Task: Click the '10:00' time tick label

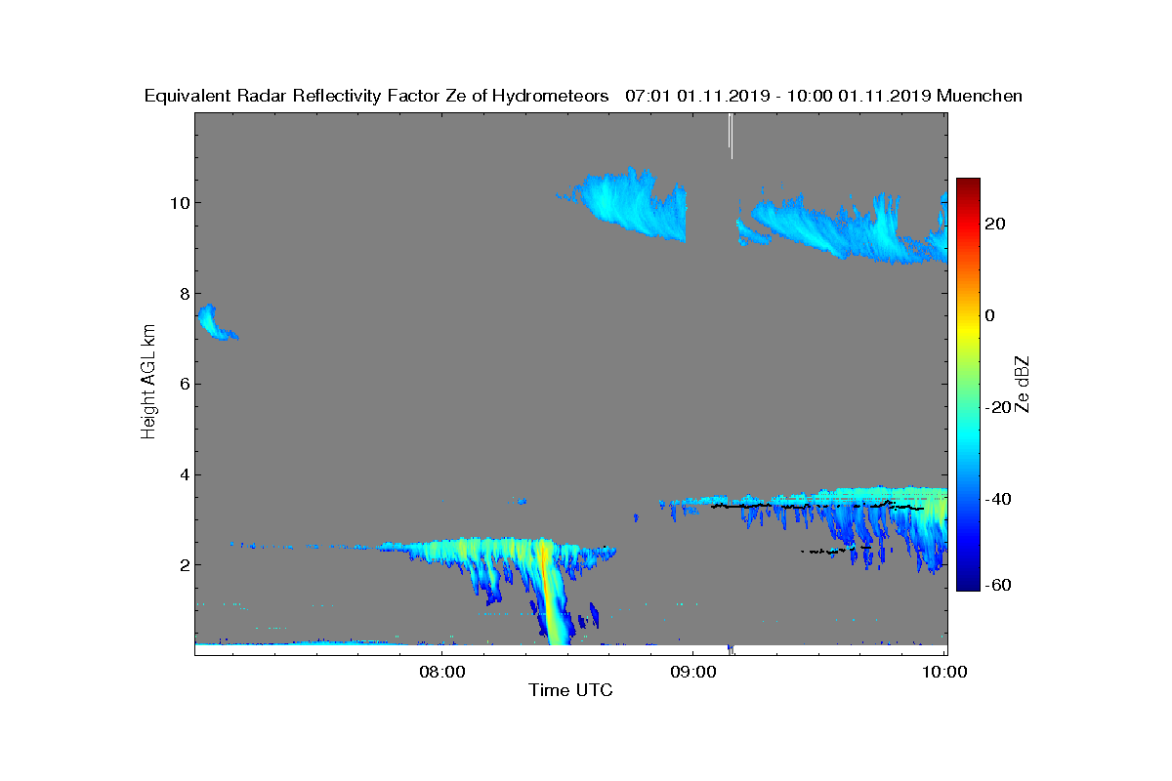Action: 943,672
